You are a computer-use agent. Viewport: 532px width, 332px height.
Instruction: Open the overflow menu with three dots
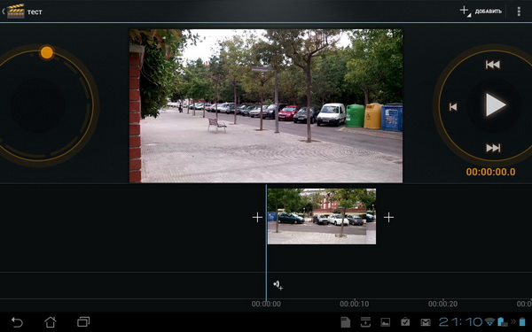519,12
